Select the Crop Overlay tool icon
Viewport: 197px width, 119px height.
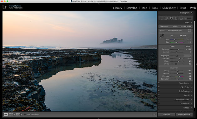(x=161, y=18)
